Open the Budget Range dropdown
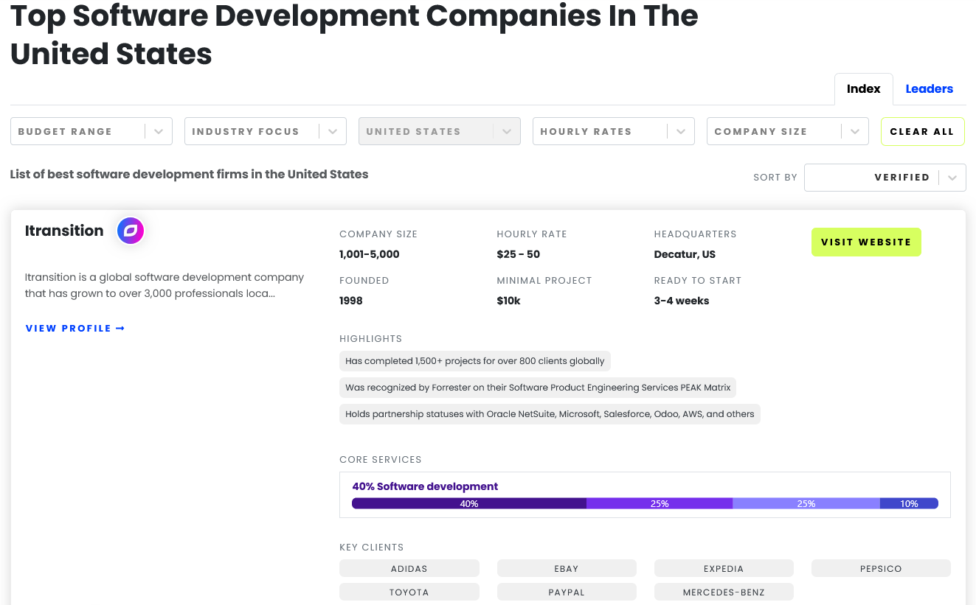Image resolution: width=976 pixels, height=605 pixels. [x=91, y=131]
